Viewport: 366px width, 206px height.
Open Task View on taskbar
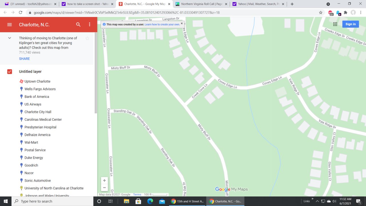coord(110,201)
